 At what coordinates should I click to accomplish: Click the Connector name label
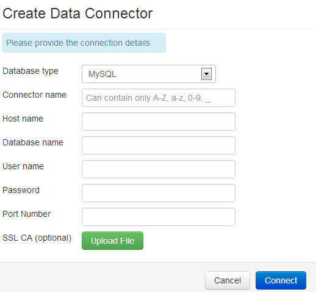tap(34, 95)
